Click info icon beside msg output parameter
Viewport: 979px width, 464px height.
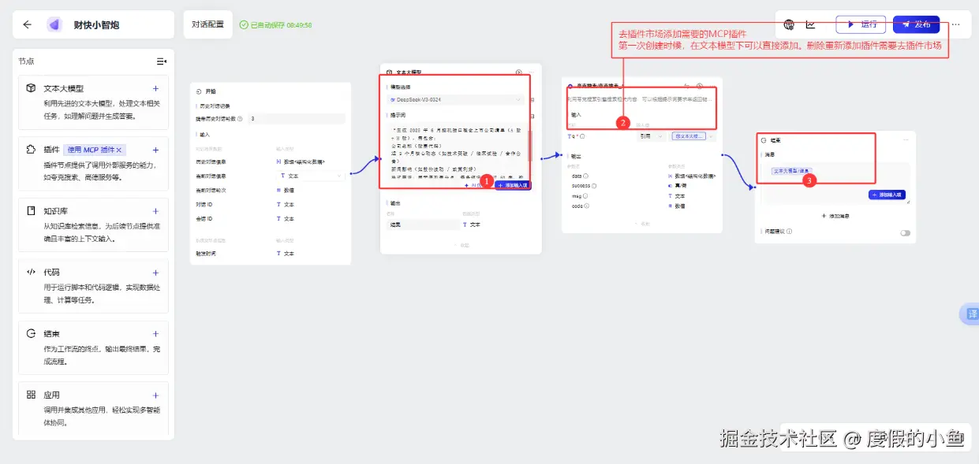pyautogui.click(x=585, y=196)
